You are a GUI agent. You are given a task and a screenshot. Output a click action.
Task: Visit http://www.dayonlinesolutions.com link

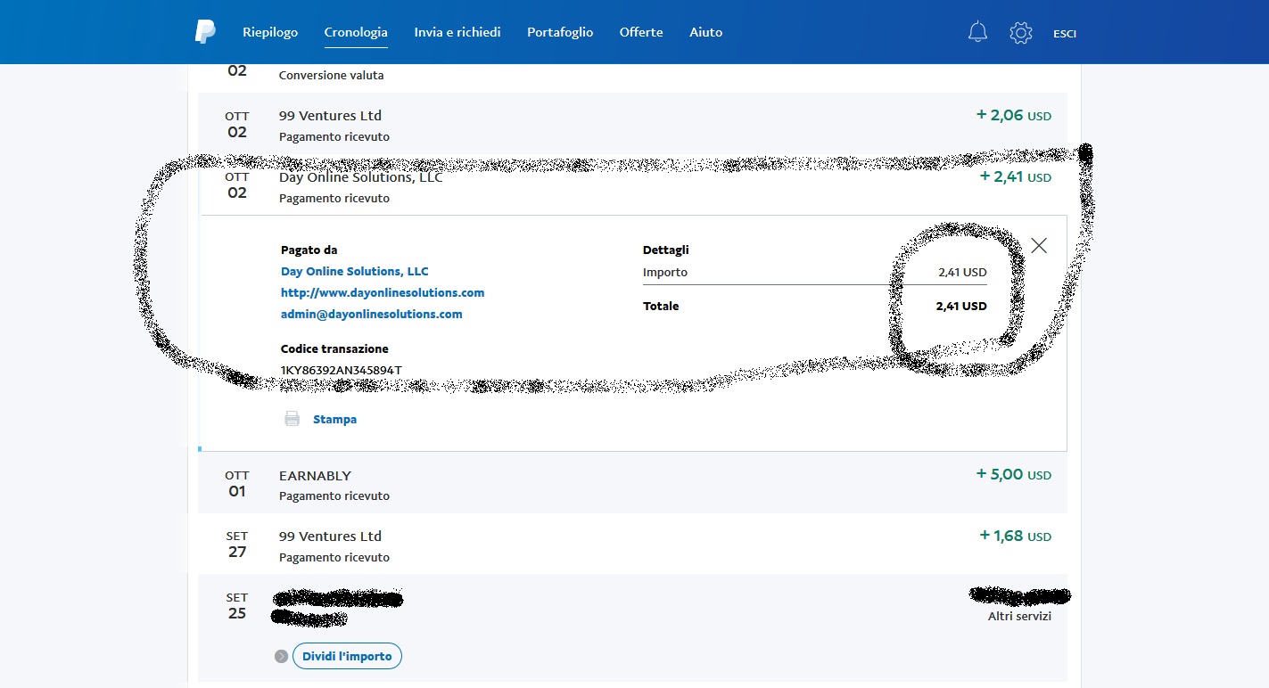pyautogui.click(x=383, y=292)
